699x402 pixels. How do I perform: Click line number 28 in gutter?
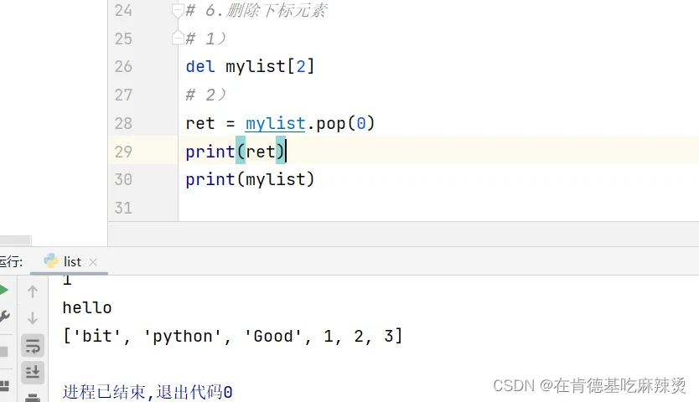click(x=123, y=123)
